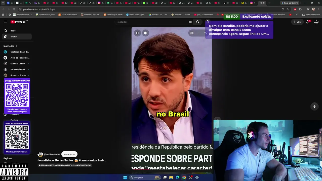Click the magnifying glass search button

click(198, 22)
